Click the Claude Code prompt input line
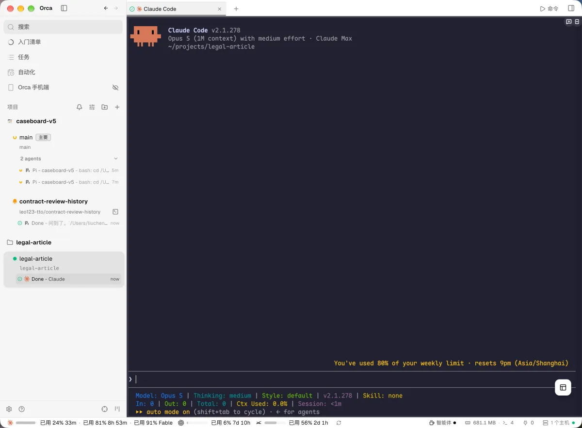Viewport: 582px width, 428px height. 352,379
